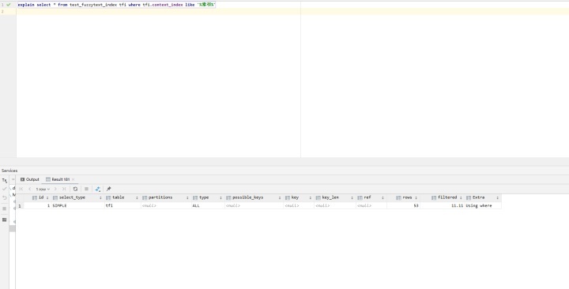Screen dimensions: 569x289
Task: Sort by the table column header
Action: [122, 197]
